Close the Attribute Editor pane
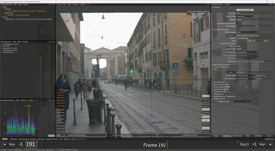The image size is (275, 151). [x=273, y=4]
